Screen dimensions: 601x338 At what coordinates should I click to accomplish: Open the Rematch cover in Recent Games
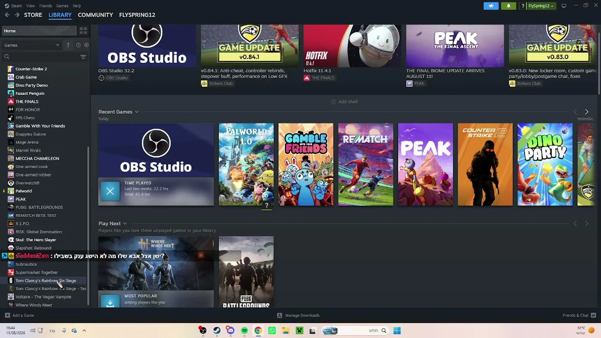click(366, 164)
